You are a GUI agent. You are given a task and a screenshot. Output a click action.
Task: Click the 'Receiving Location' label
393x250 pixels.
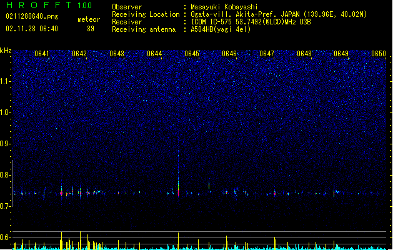tap(146, 14)
